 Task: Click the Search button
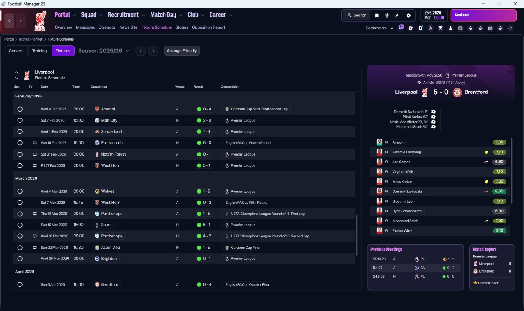click(x=357, y=15)
